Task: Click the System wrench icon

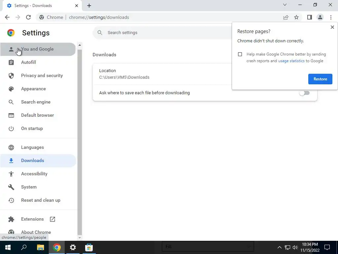Action: pyautogui.click(x=11, y=187)
